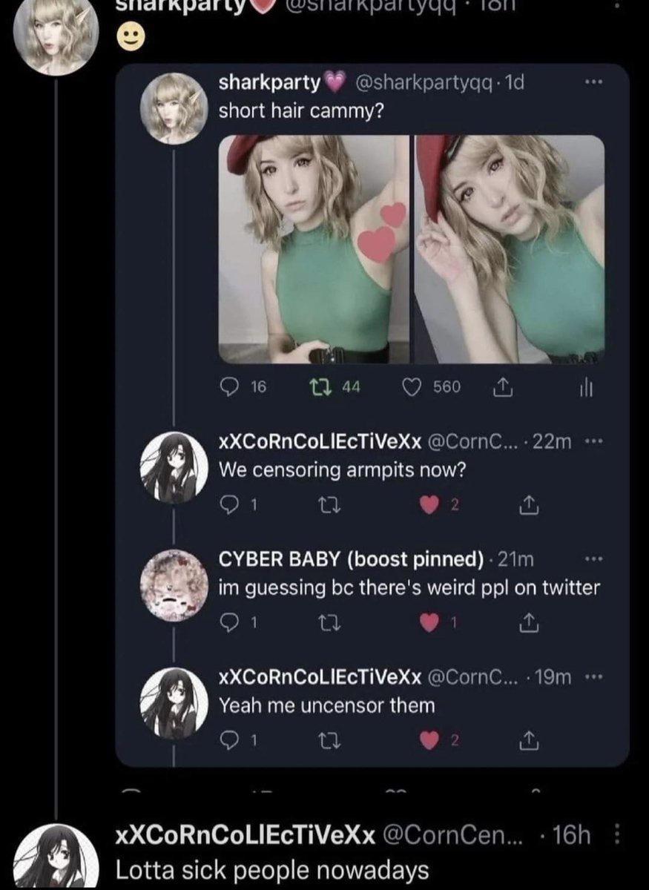
Task: Open analytics for sharkparty's tweet
Action: pos(585,386)
